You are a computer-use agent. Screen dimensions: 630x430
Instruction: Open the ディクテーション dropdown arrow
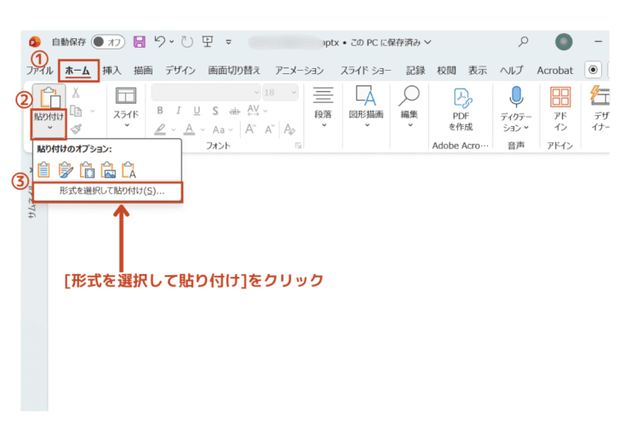[x=526, y=128]
